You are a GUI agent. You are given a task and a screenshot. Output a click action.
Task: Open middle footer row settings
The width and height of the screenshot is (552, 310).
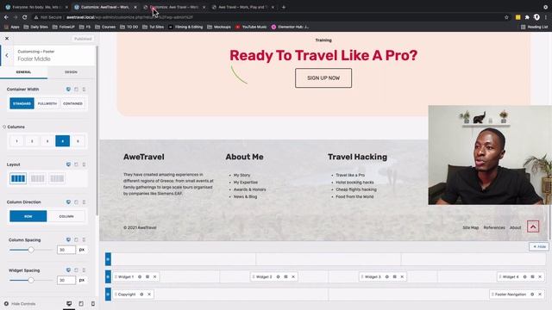pos(108,277)
